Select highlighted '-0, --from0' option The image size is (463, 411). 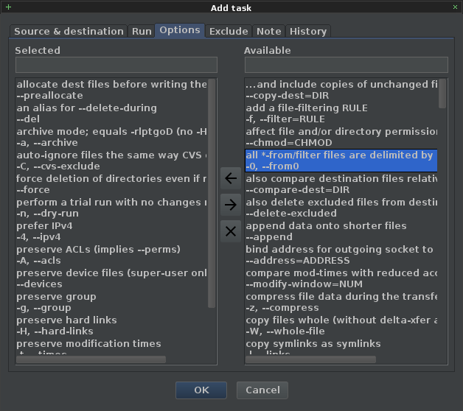[x=341, y=161]
